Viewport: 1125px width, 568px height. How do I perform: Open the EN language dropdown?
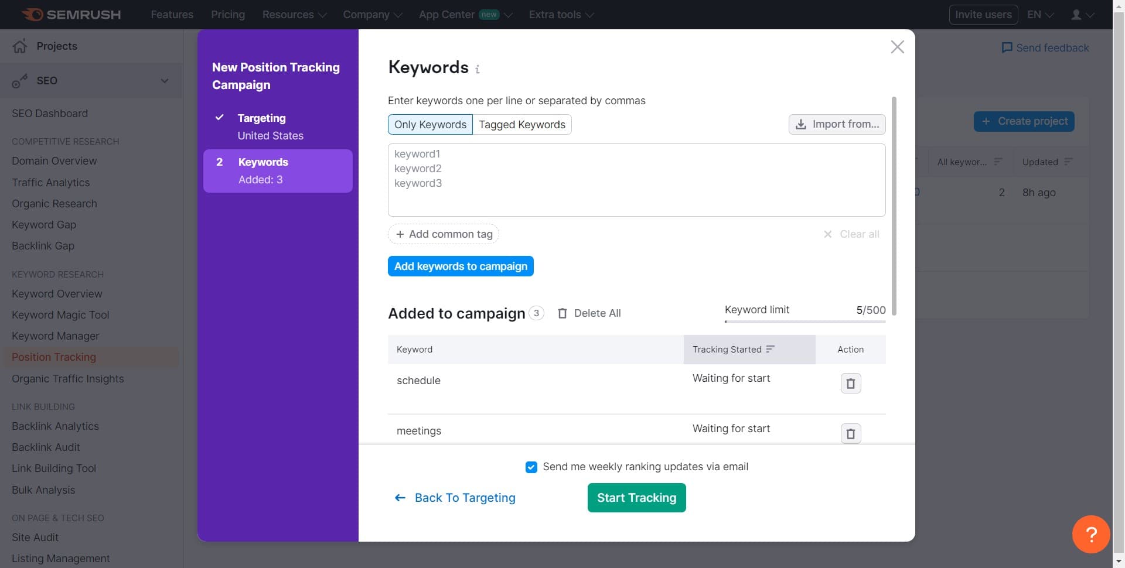pos(1039,14)
